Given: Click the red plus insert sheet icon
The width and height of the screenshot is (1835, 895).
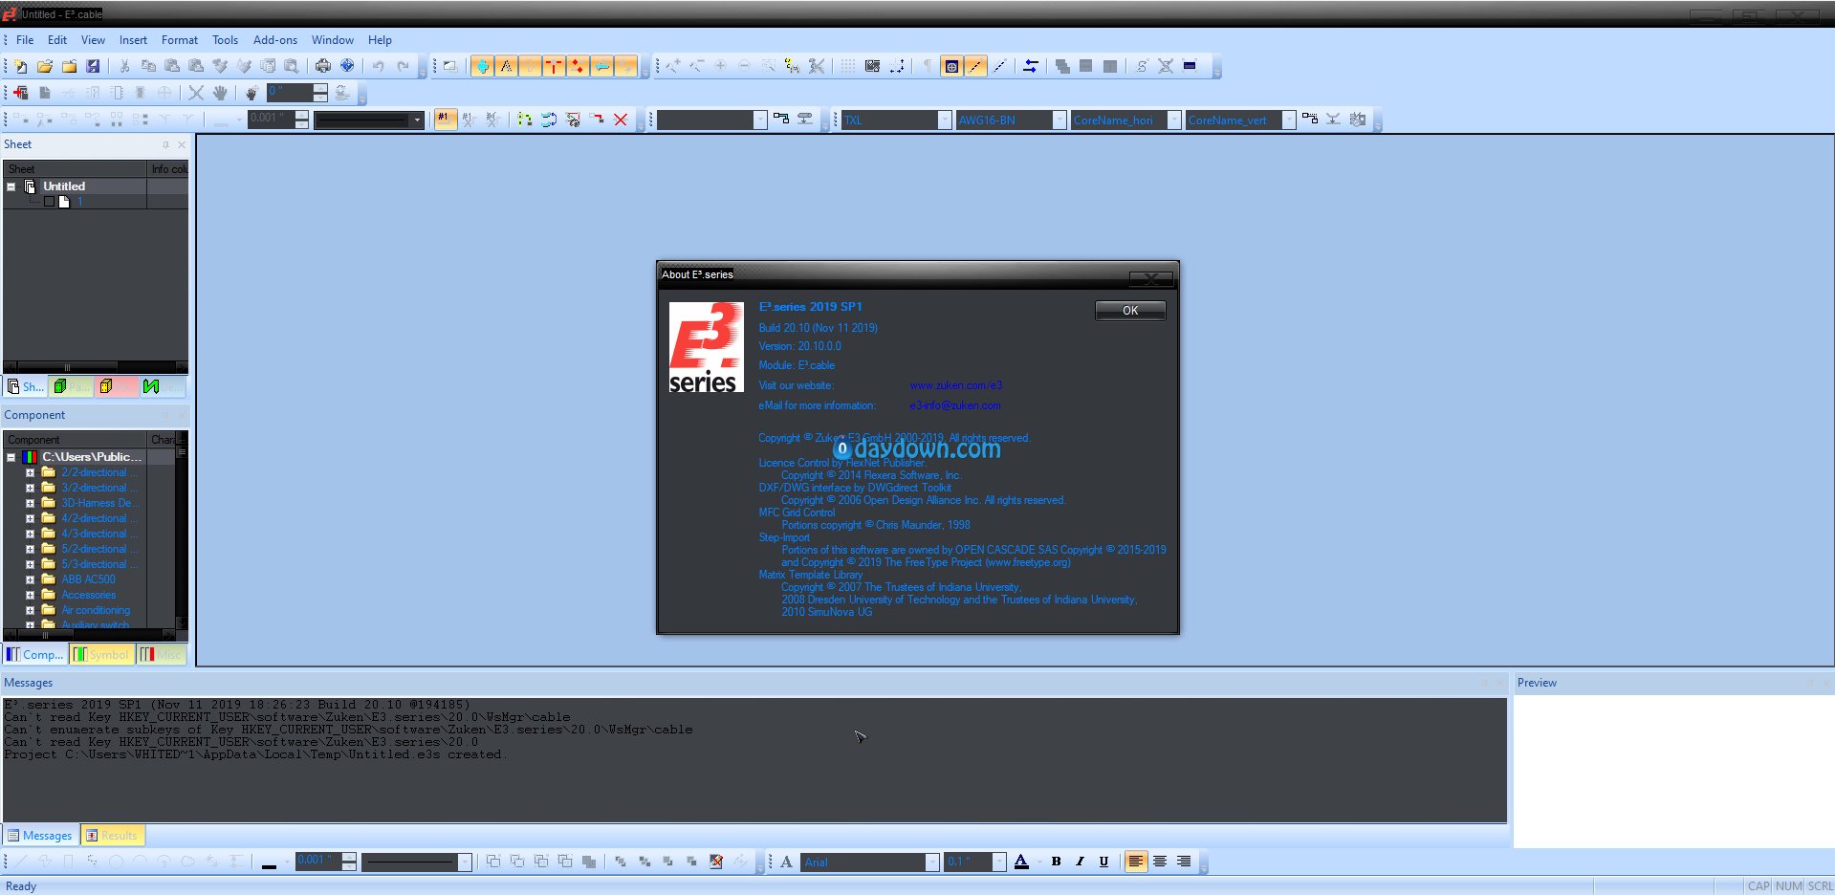Looking at the screenshot, I should (x=20, y=93).
